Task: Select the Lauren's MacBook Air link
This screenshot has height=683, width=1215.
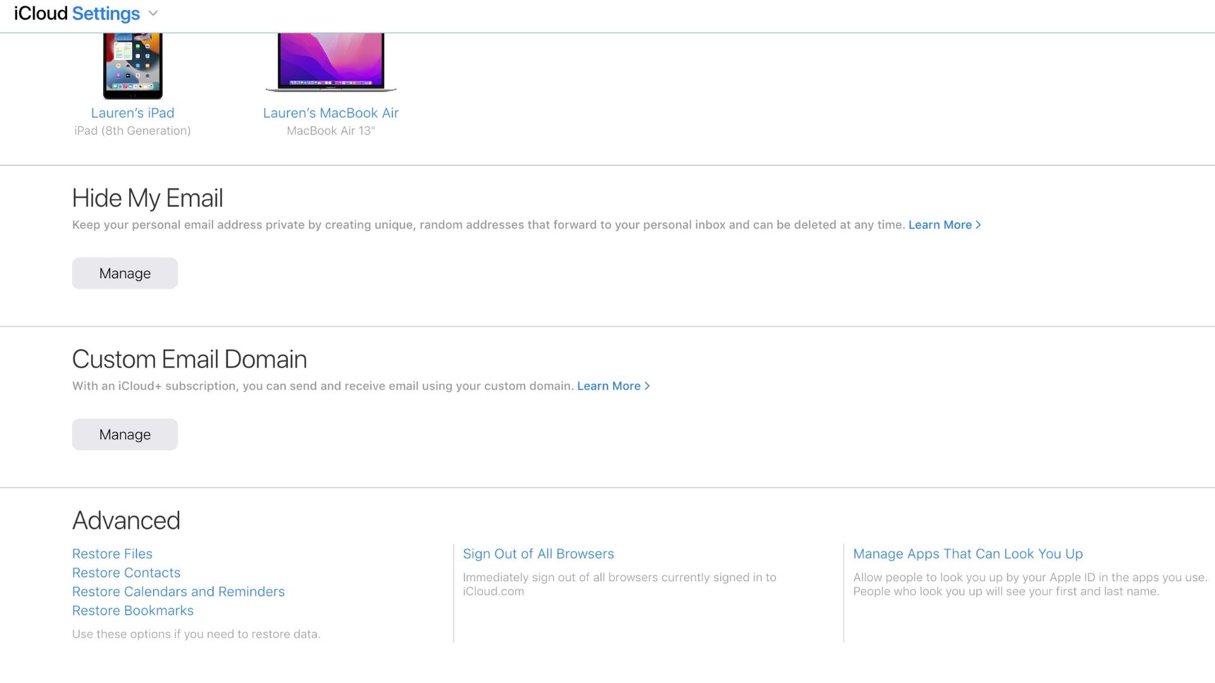Action: tap(331, 113)
